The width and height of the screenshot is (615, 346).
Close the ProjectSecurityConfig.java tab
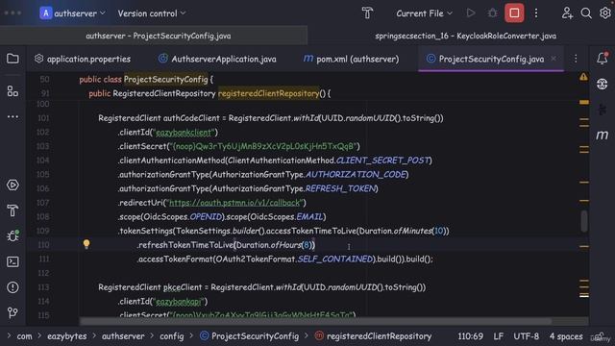tap(553, 59)
